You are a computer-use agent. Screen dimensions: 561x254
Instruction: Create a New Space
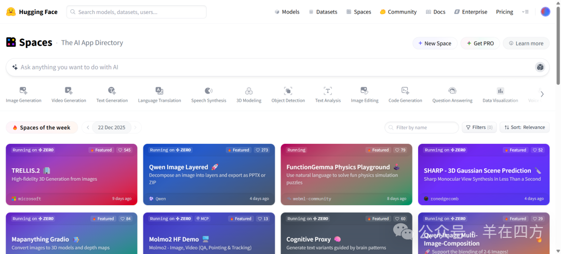pyautogui.click(x=435, y=43)
